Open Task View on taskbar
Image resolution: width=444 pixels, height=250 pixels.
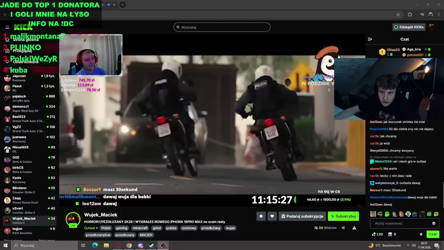83,245
